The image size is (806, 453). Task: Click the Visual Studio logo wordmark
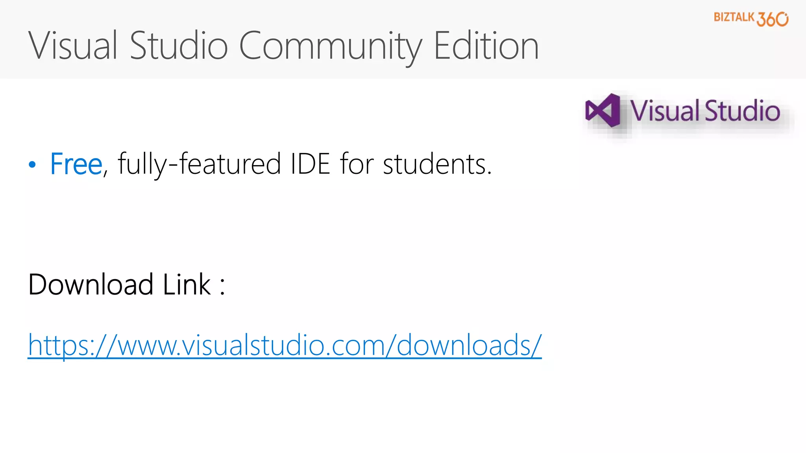705,111
